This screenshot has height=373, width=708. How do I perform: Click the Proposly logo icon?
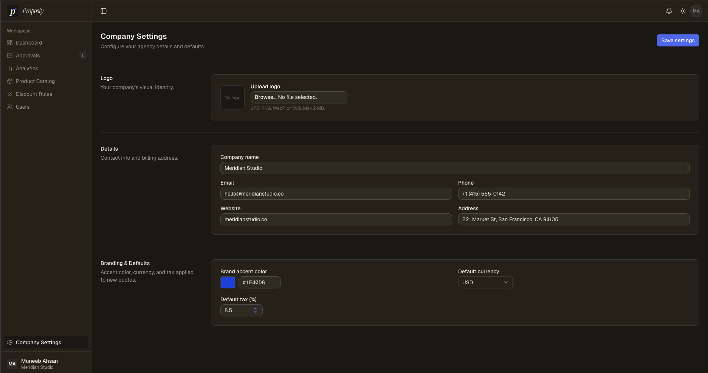click(x=12, y=11)
